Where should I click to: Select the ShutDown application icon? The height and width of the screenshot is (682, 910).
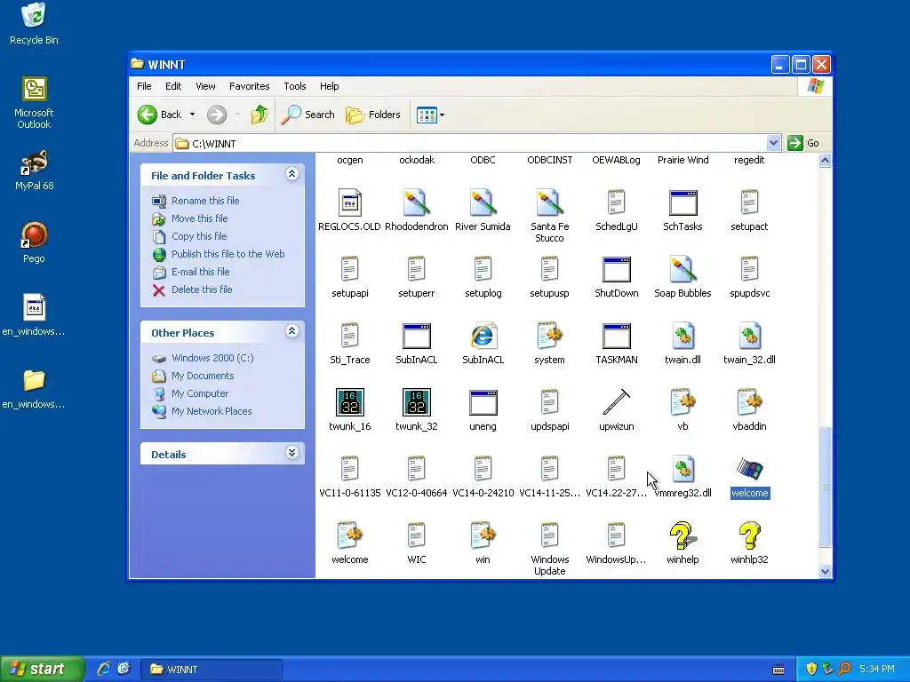point(617,270)
